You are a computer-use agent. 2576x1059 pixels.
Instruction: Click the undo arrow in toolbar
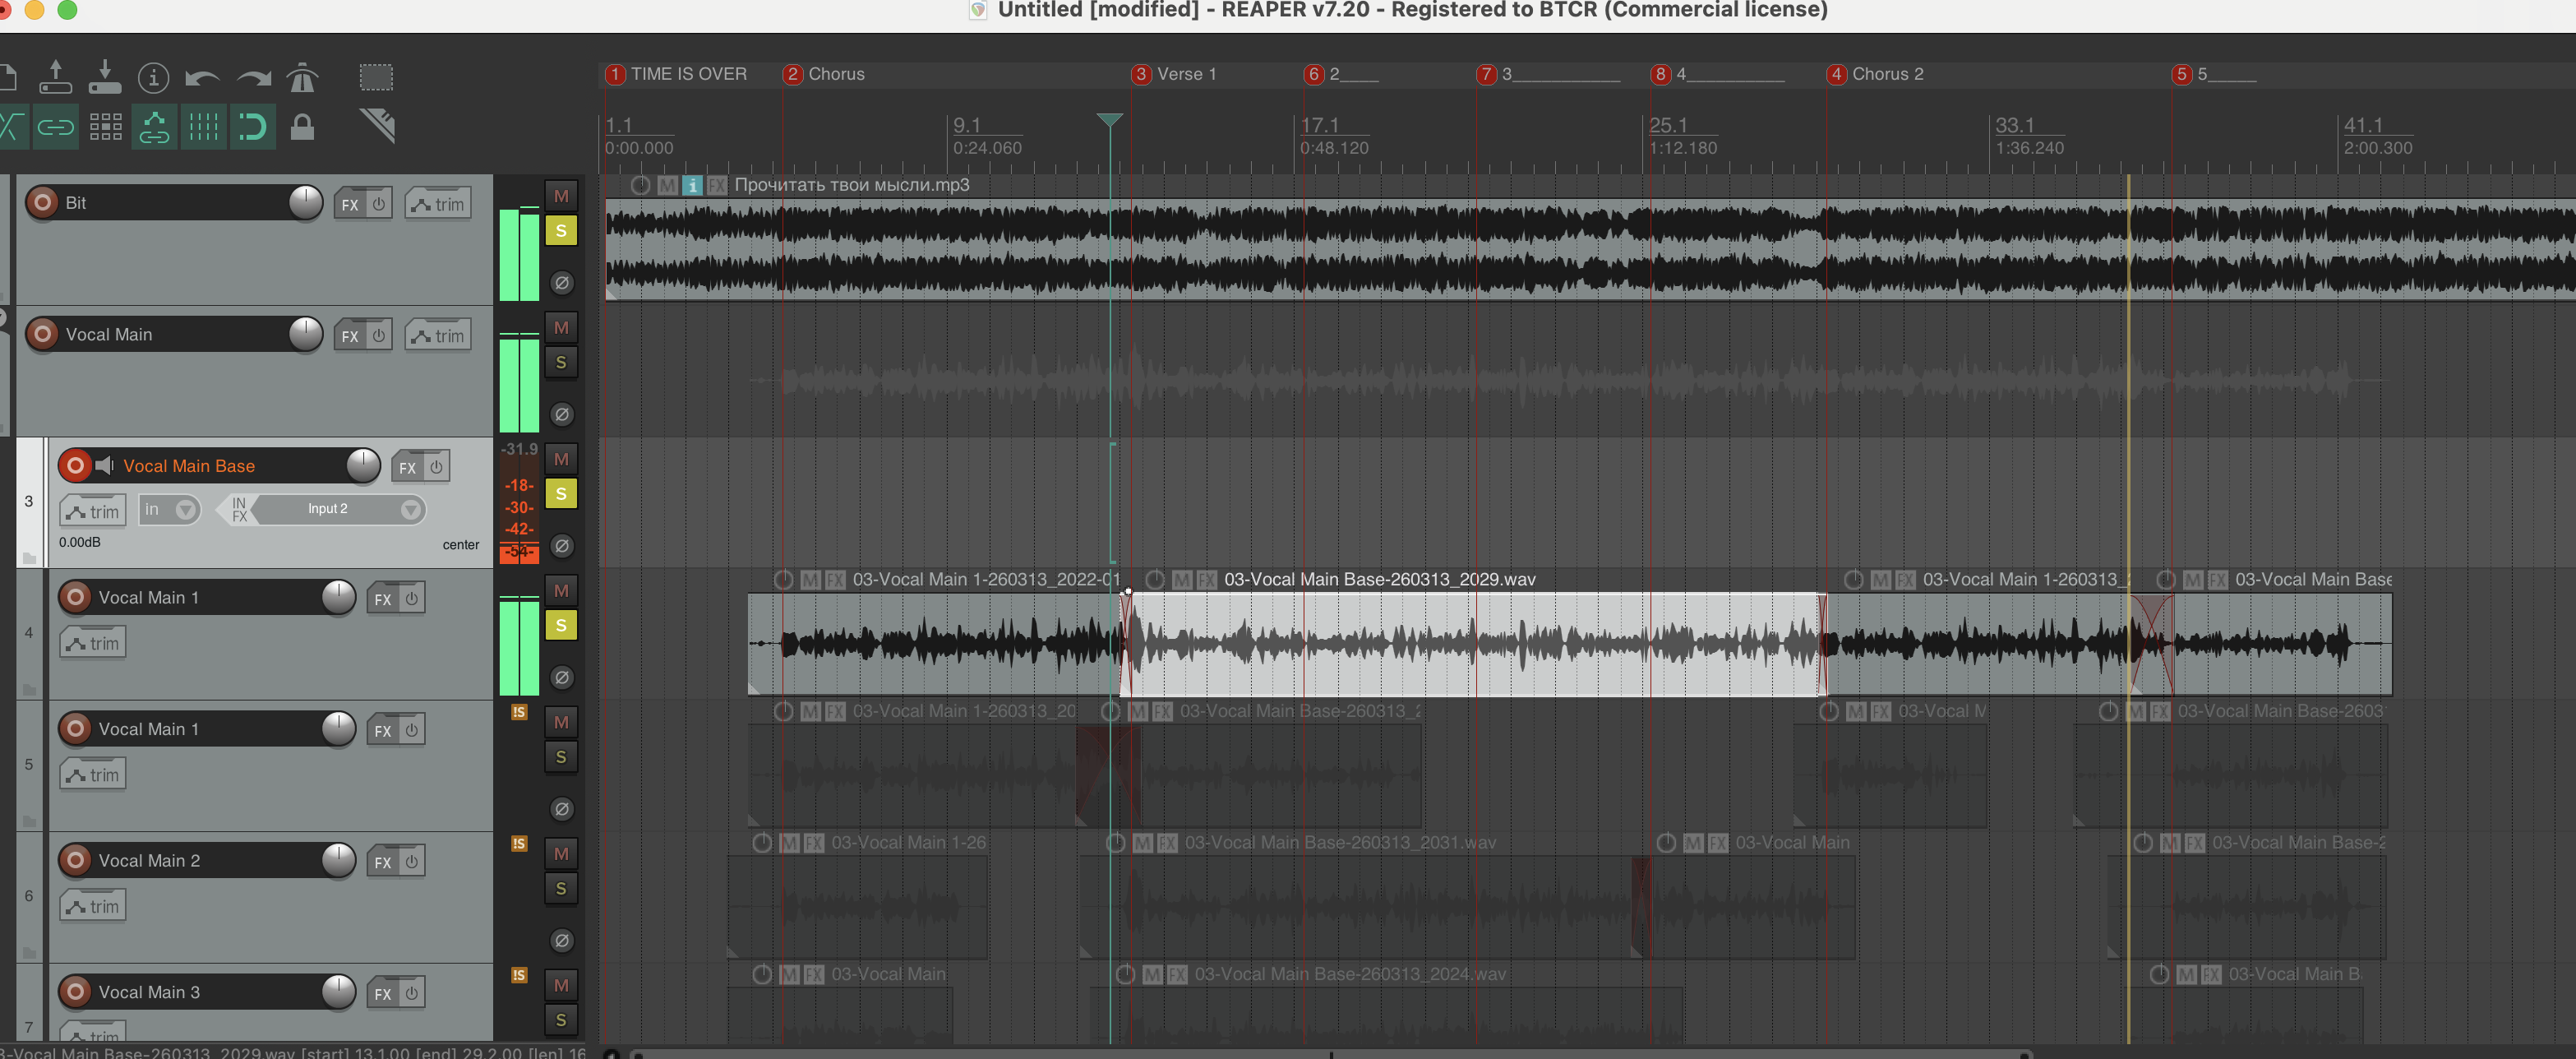tap(203, 77)
